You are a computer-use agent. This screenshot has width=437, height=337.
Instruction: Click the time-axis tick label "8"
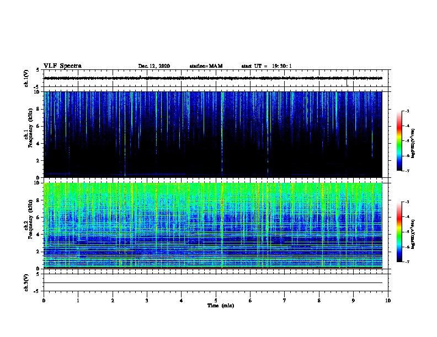pyautogui.click(x=319, y=301)
